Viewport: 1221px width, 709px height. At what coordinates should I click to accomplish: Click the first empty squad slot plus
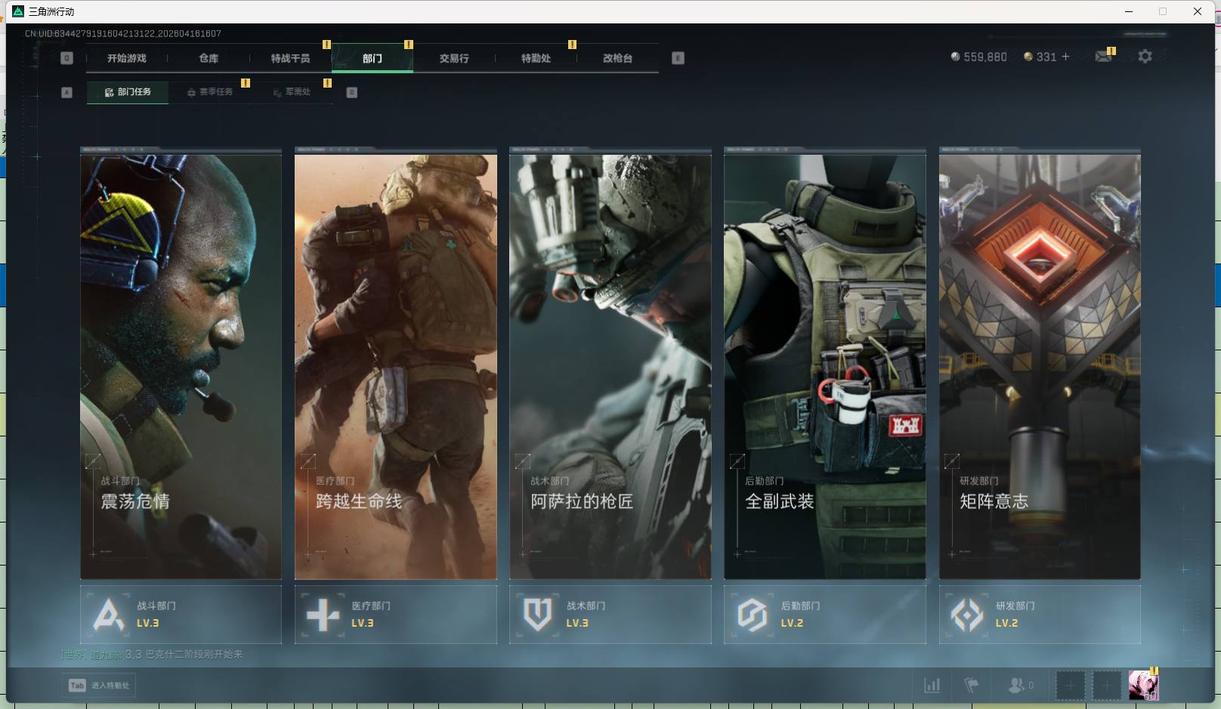tap(1070, 686)
